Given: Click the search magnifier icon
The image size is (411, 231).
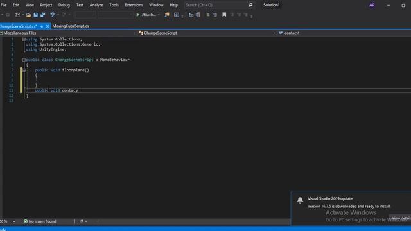Looking at the screenshot, I should [250, 5].
